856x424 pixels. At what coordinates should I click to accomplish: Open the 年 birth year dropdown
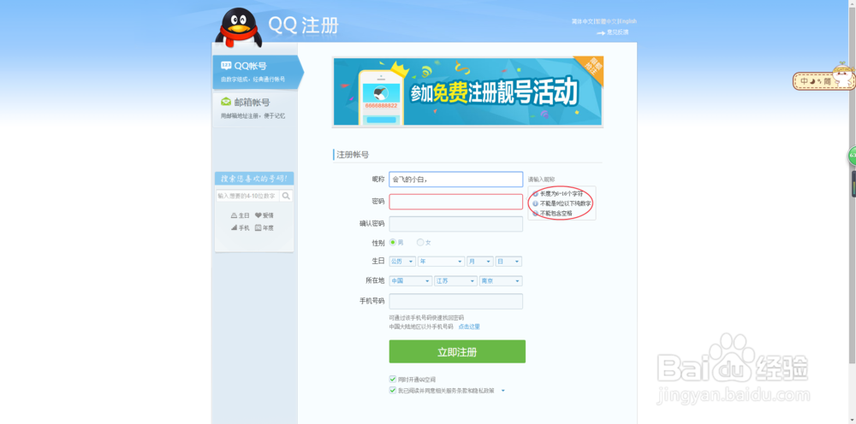pos(441,262)
